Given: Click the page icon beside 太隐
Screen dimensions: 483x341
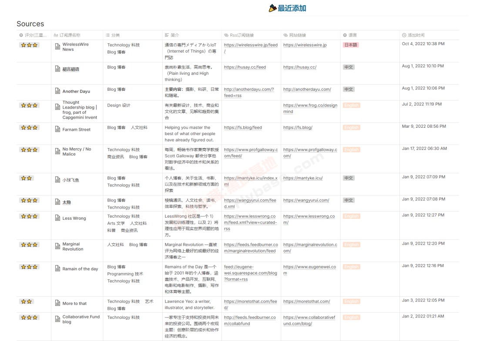Looking at the screenshot, I should point(57,202).
